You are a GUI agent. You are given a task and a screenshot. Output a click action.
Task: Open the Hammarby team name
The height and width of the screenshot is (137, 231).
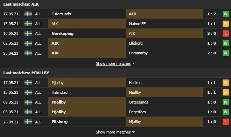(x=138, y=53)
